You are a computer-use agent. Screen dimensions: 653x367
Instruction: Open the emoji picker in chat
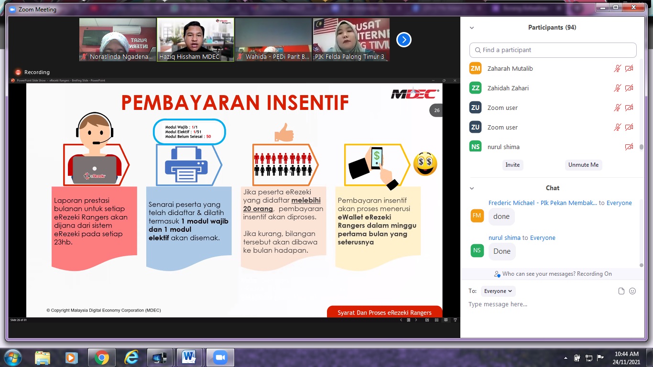point(632,291)
